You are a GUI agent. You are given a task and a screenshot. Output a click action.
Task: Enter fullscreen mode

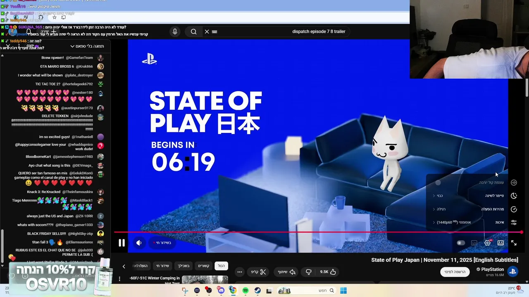[x=514, y=243]
